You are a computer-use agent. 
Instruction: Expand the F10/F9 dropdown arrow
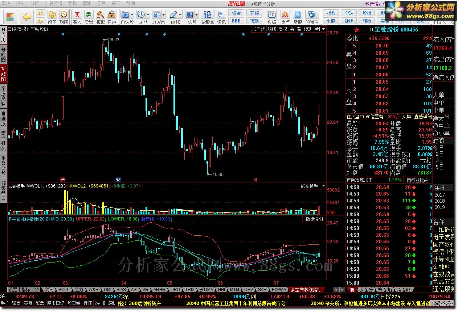tap(164, 15)
